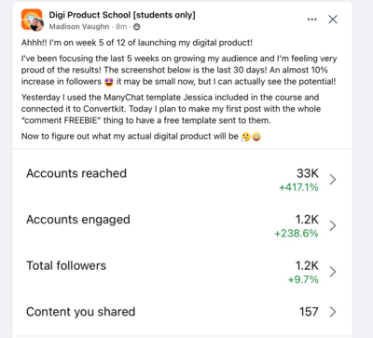Open the Accounts engaged row label
This screenshot has width=373, height=338.
tap(78, 220)
